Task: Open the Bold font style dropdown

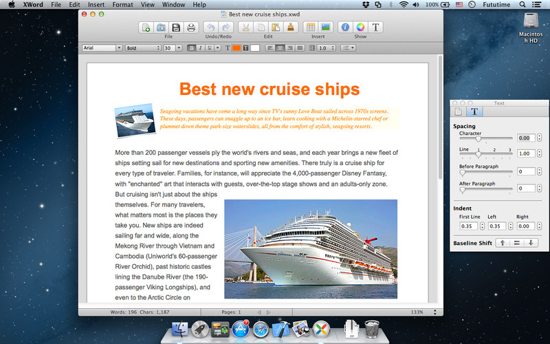Action: [x=143, y=48]
